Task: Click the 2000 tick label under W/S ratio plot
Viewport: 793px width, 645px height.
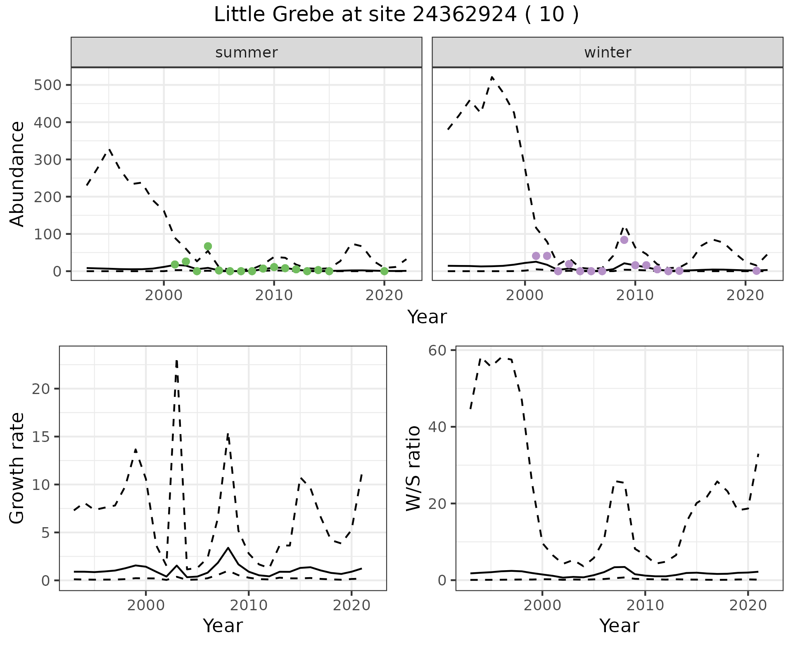Action: 542,606
